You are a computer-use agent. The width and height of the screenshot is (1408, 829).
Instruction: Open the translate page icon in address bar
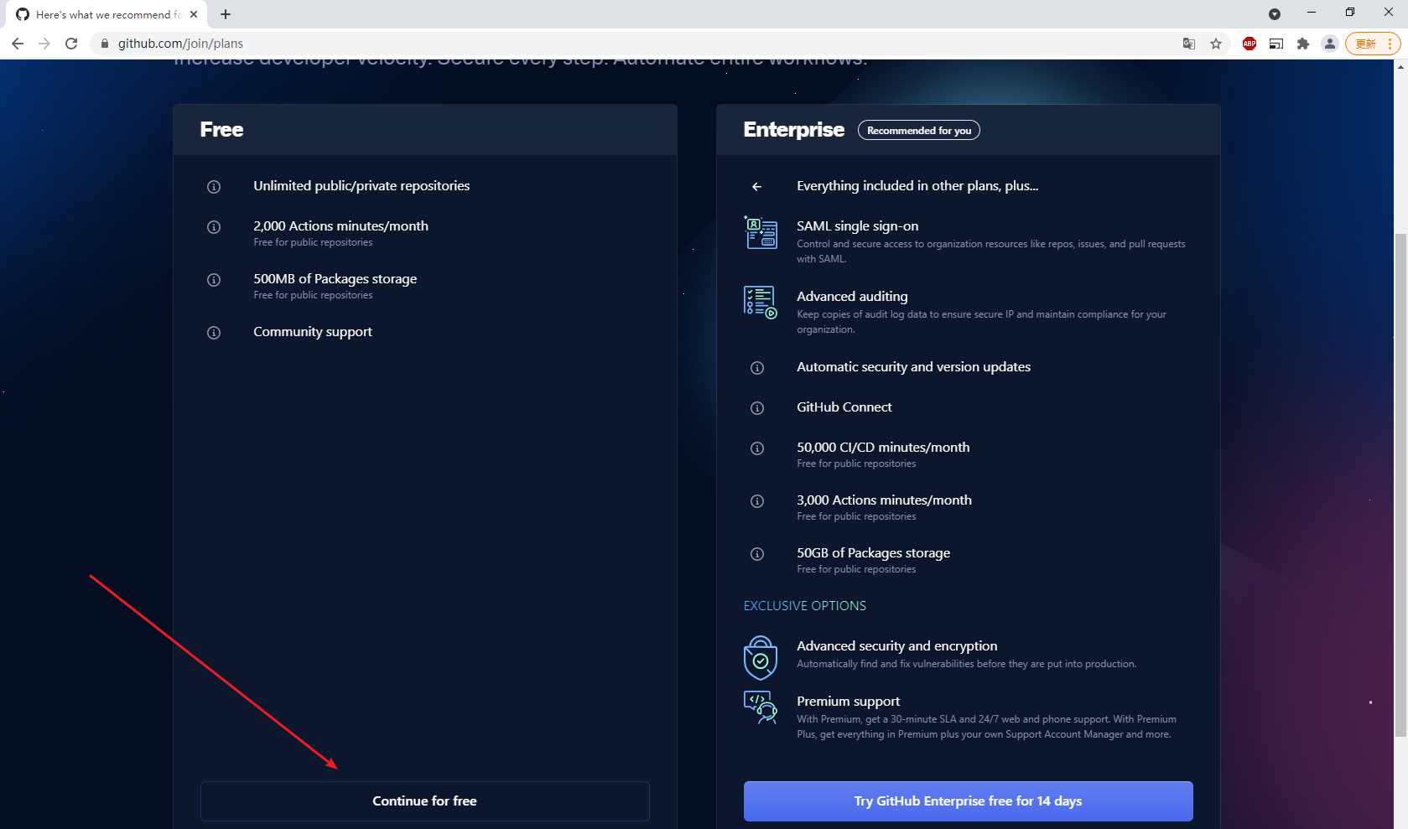[1189, 44]
